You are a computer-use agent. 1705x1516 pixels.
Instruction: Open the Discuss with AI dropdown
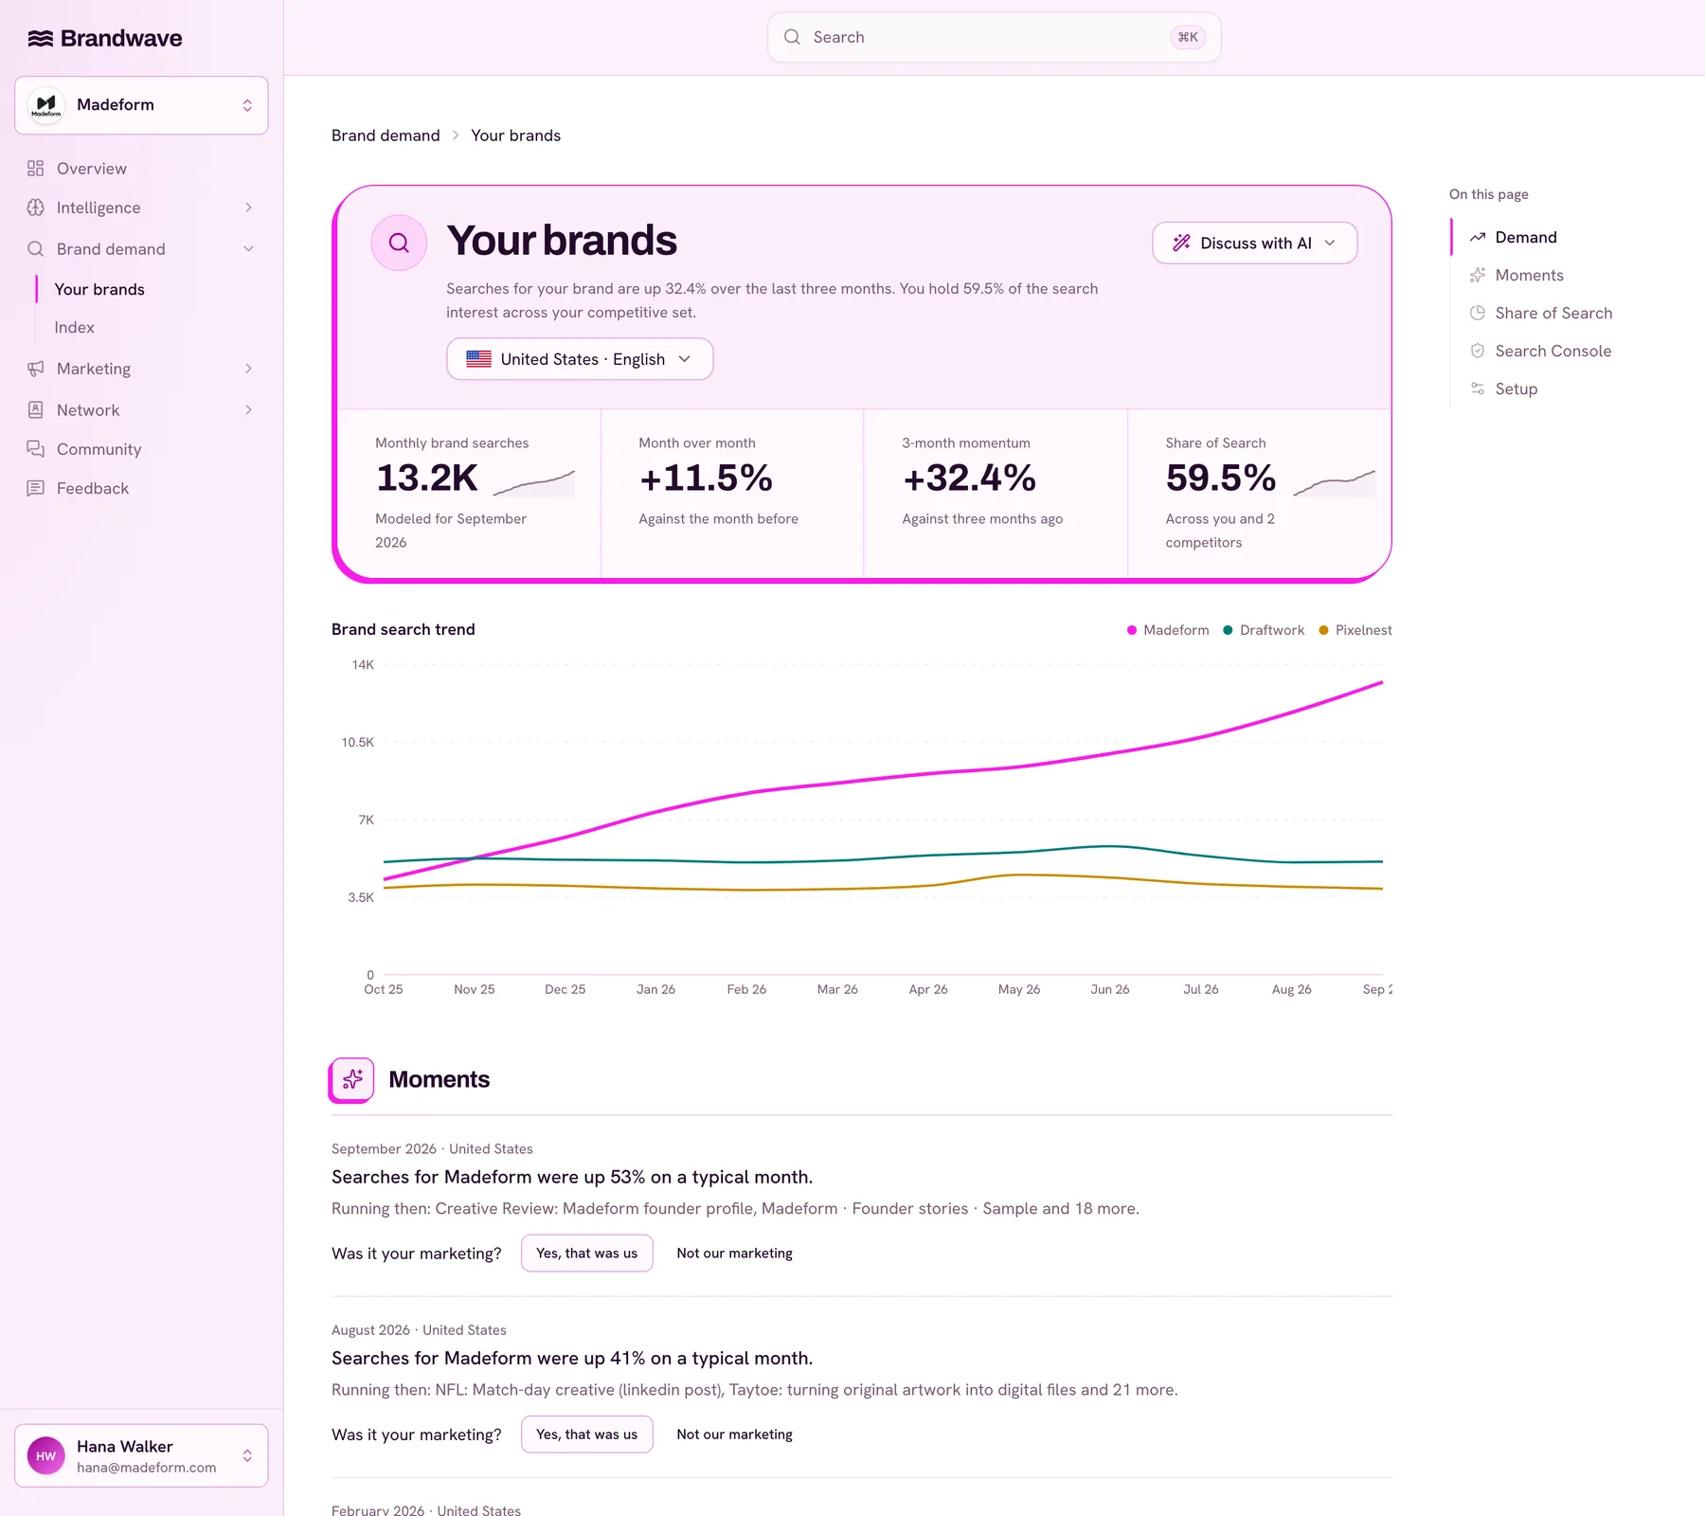1254,243
